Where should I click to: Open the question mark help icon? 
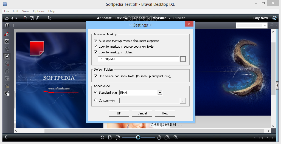tap(7, 25)
